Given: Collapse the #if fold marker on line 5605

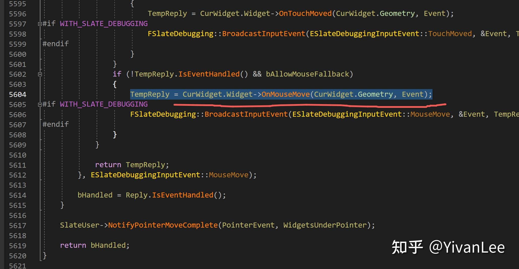Looking at the screenshot, I should pos(40,105).
